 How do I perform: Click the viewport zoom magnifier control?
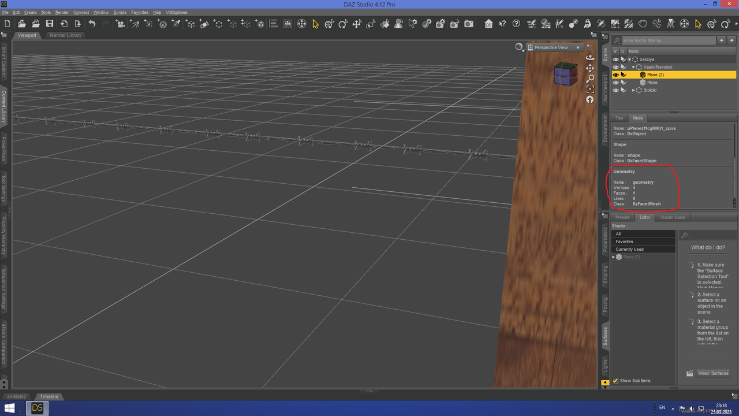590,79
